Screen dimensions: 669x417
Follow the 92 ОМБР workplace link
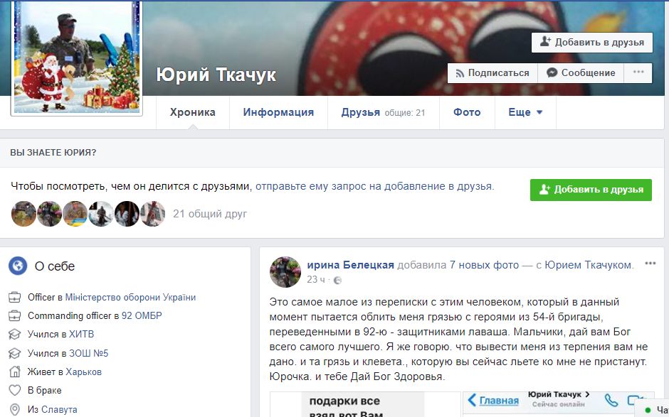[142, 315]
